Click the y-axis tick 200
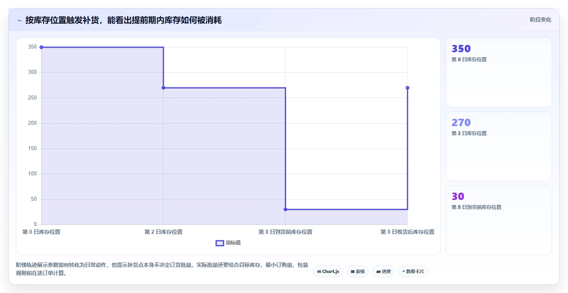The width and height of the screenshot is (568, 293). [x=32, y=123]
